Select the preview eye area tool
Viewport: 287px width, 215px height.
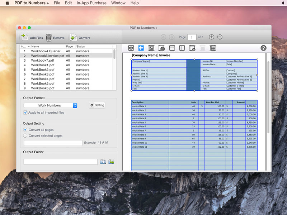click(131, 48)
